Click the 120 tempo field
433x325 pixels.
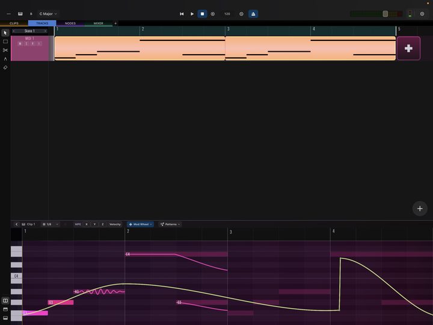click(x=227, y=14)
